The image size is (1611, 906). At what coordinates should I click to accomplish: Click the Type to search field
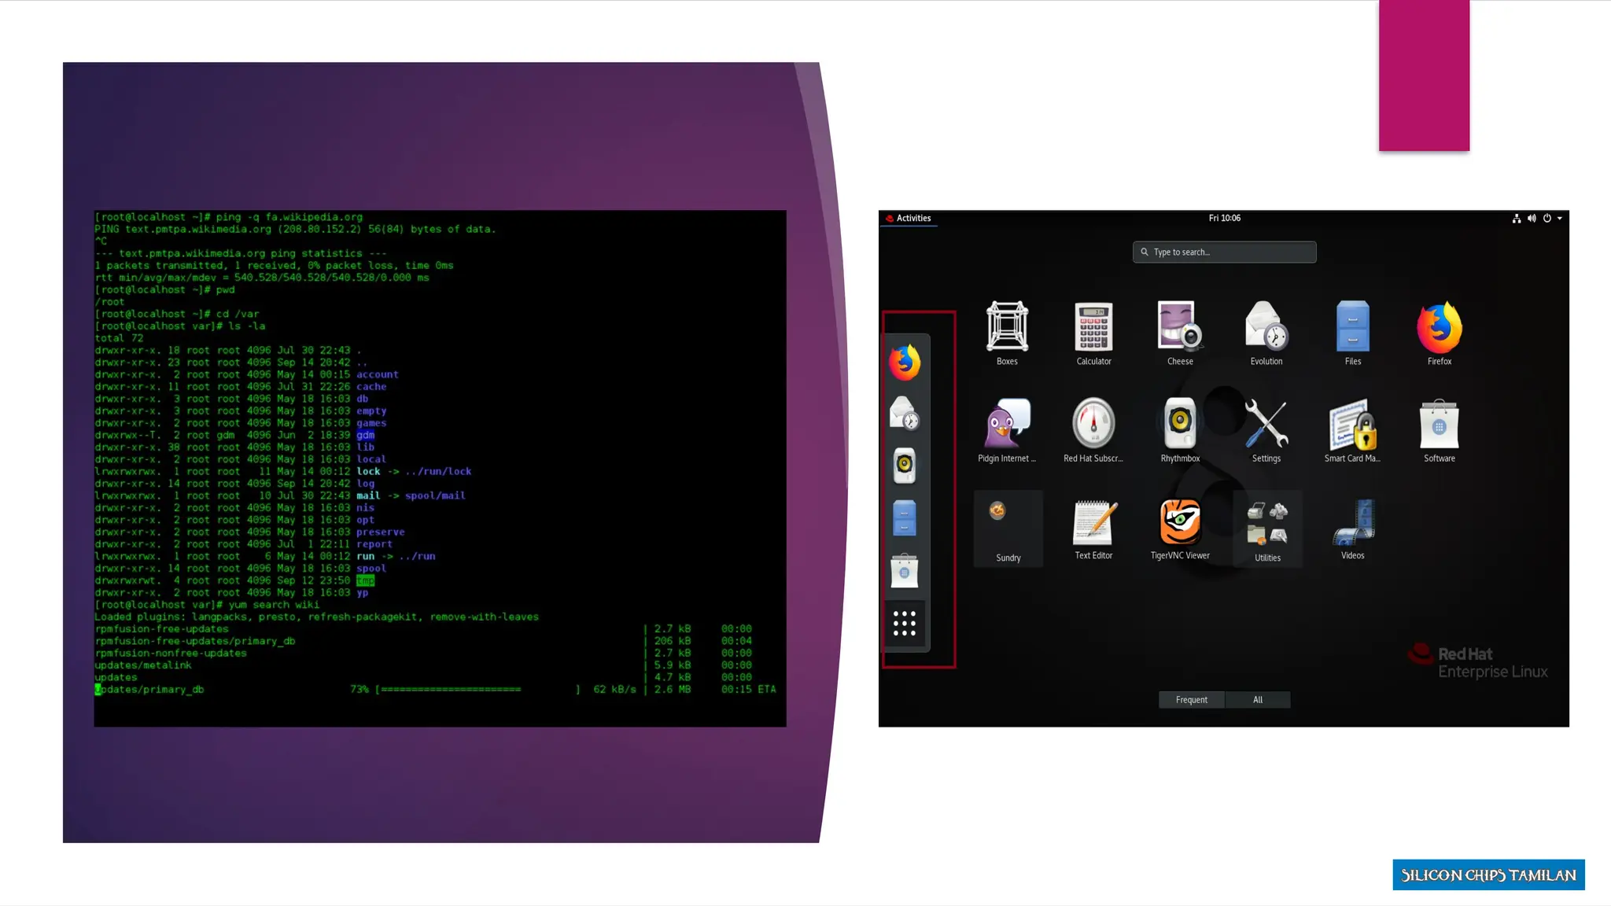pos(1224,252)
